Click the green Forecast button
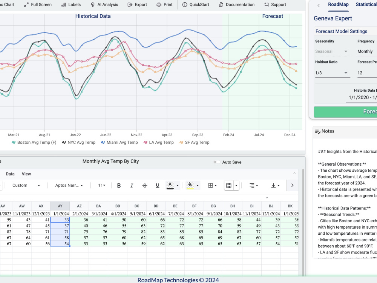The height and width of the screenshot is (283, 377). (345, 112)
